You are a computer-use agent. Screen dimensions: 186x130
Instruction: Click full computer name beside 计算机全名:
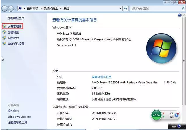104,119
